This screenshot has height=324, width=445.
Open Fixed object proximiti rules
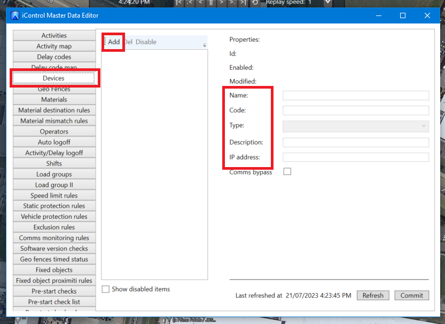pos(54,280)
